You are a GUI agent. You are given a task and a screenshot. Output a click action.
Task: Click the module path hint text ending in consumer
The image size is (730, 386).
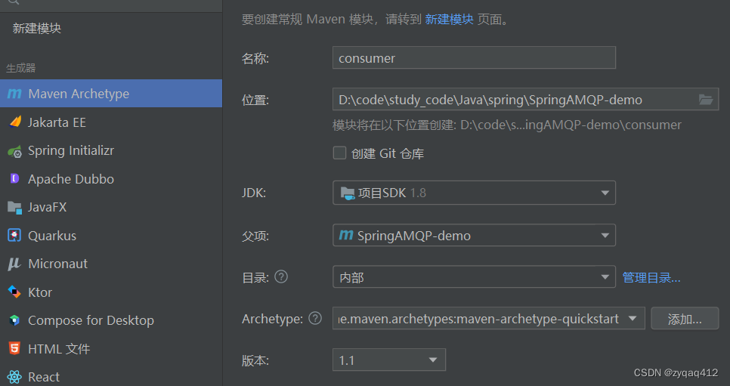(x=506, y=125)
